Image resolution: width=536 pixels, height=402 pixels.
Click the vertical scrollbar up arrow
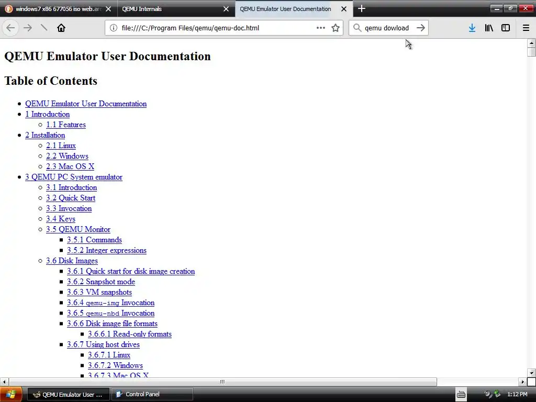[x=531, y=43]
